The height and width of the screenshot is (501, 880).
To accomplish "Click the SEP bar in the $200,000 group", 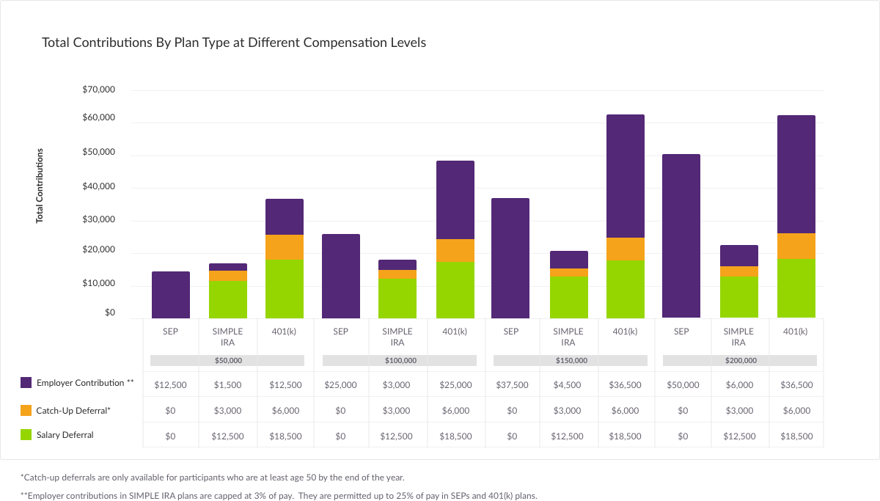I will tap(681, 235).
